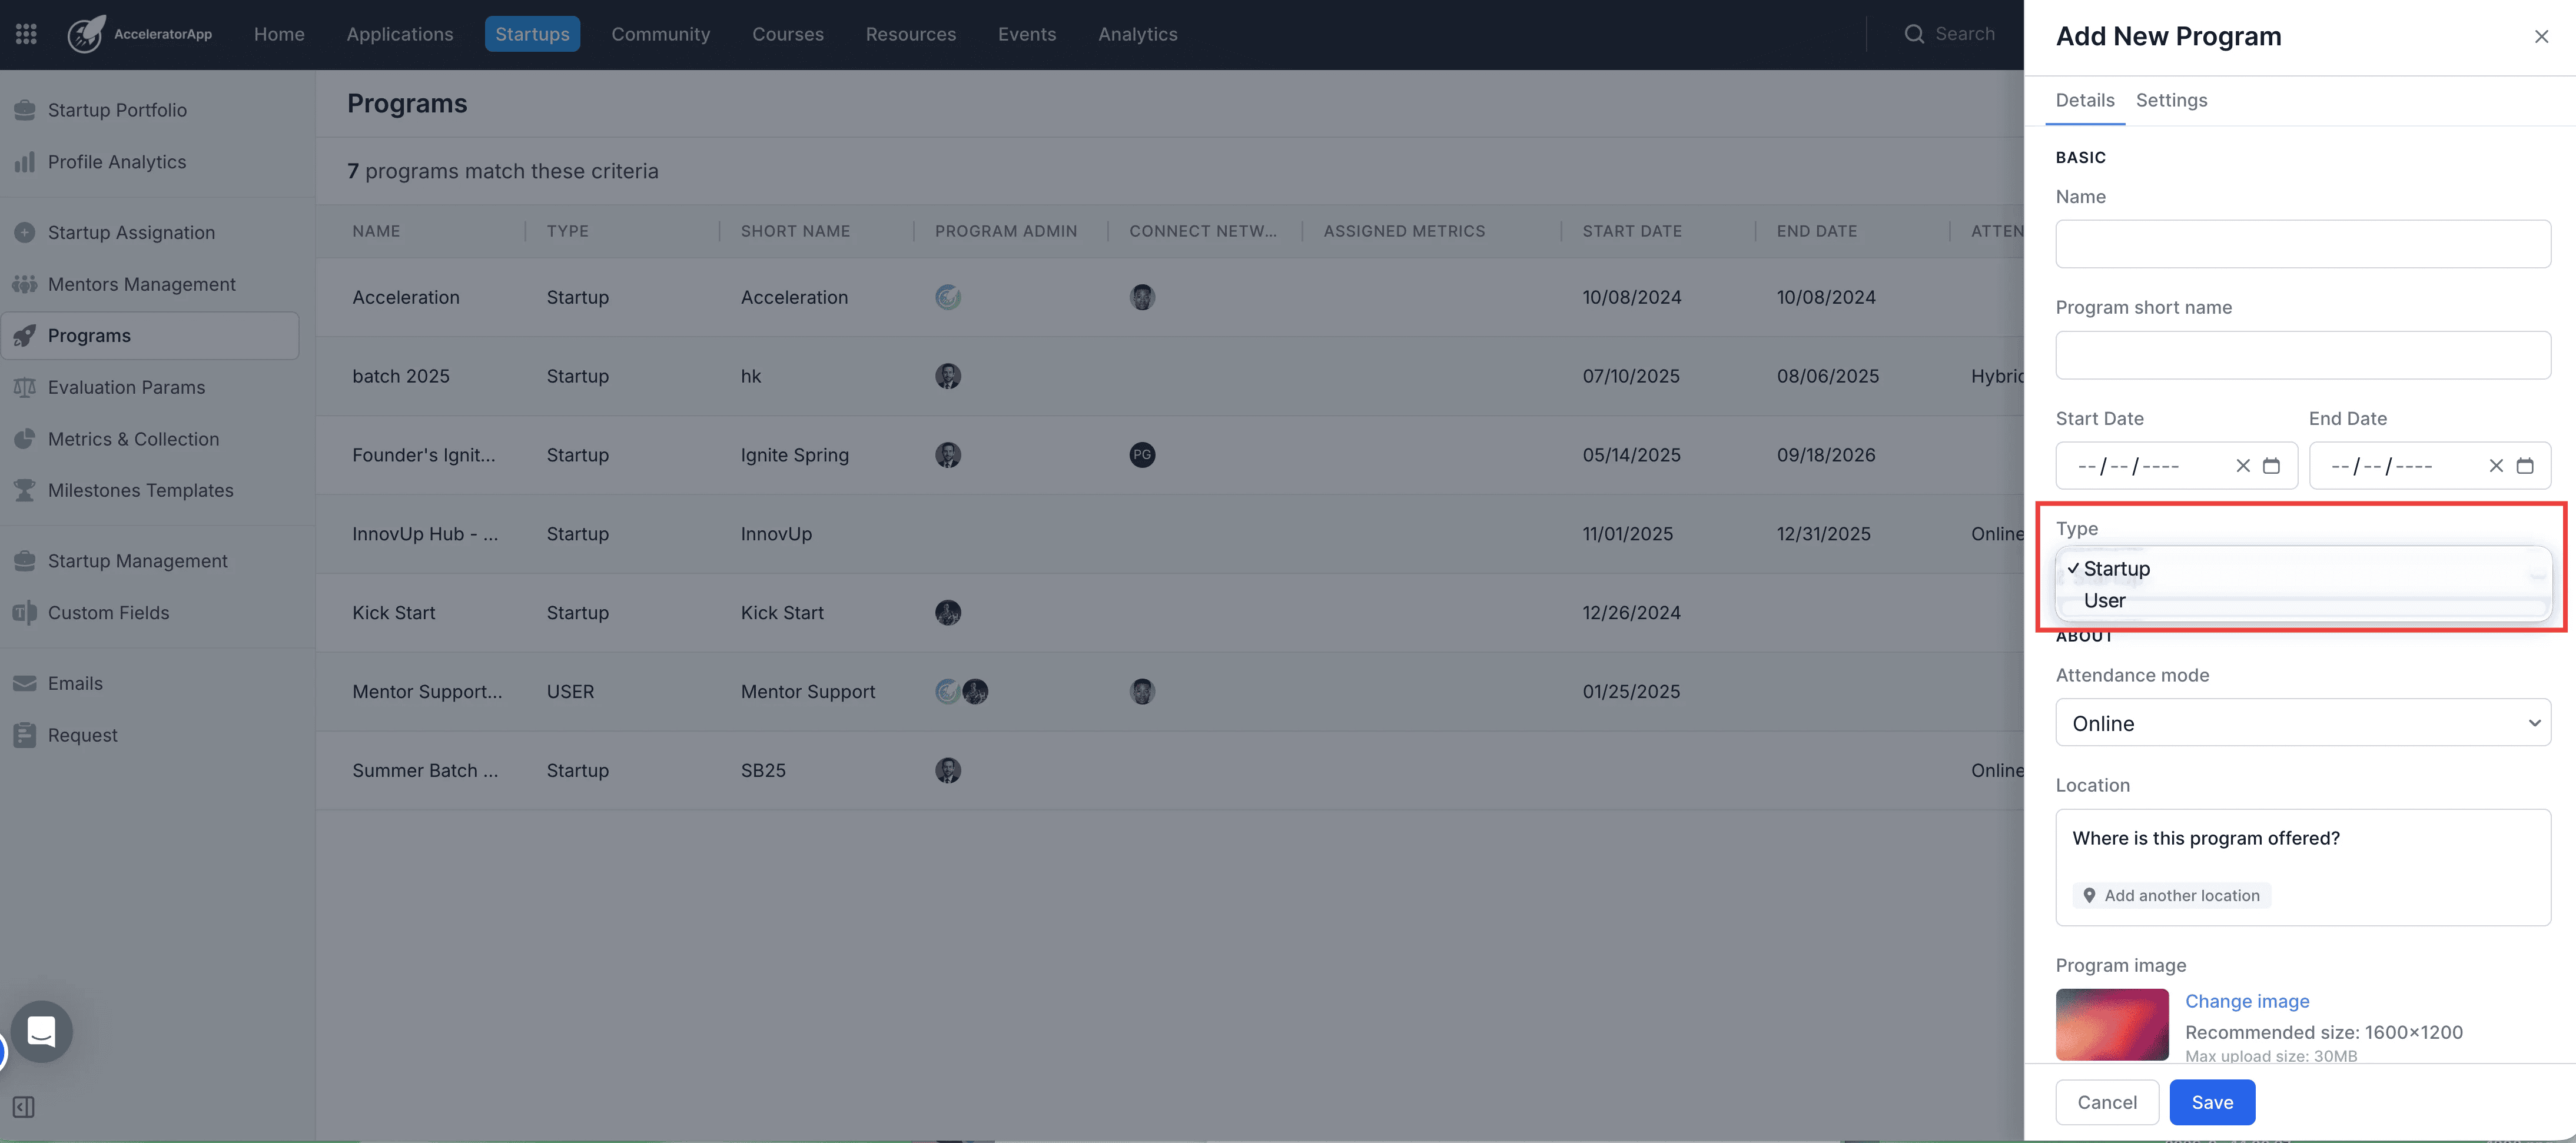
Task: Click Founder's Ignit... program name
Action: [x=424, y=455]
